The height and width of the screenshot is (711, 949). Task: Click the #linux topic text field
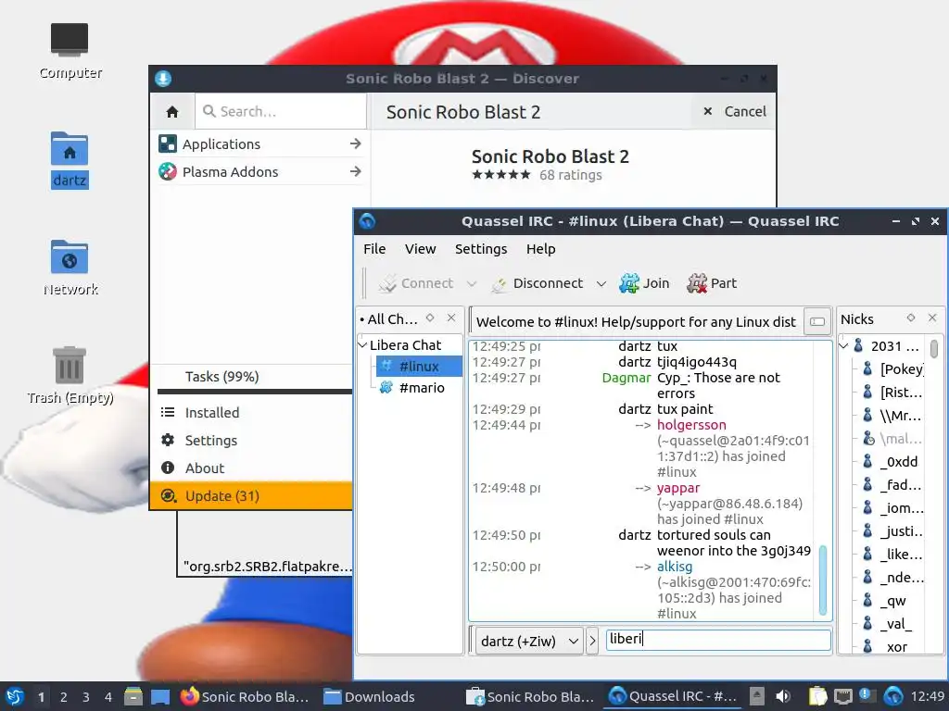click(636, 321)
